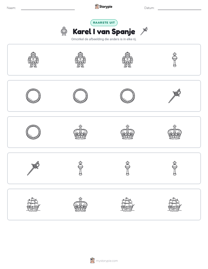Click the last scepter in the fourth row
The image size is (208, 269).
click(174, 168)
